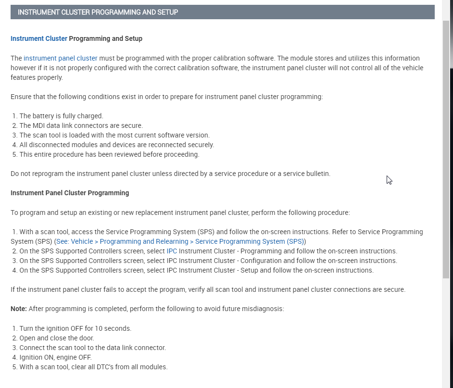Click the IPC Instrument Cluster Setup step
This screenshot has width=453, height=388.
coord(196,270)
